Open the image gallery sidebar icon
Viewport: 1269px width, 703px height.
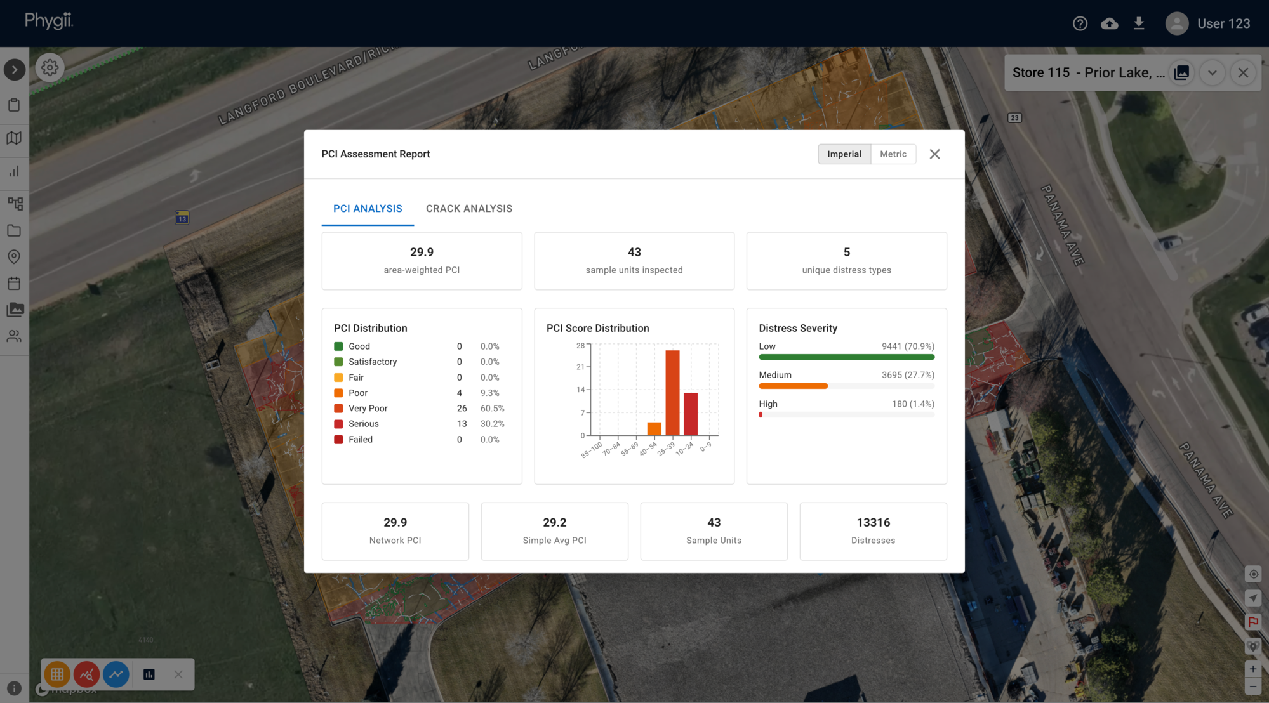click(15, 310)
